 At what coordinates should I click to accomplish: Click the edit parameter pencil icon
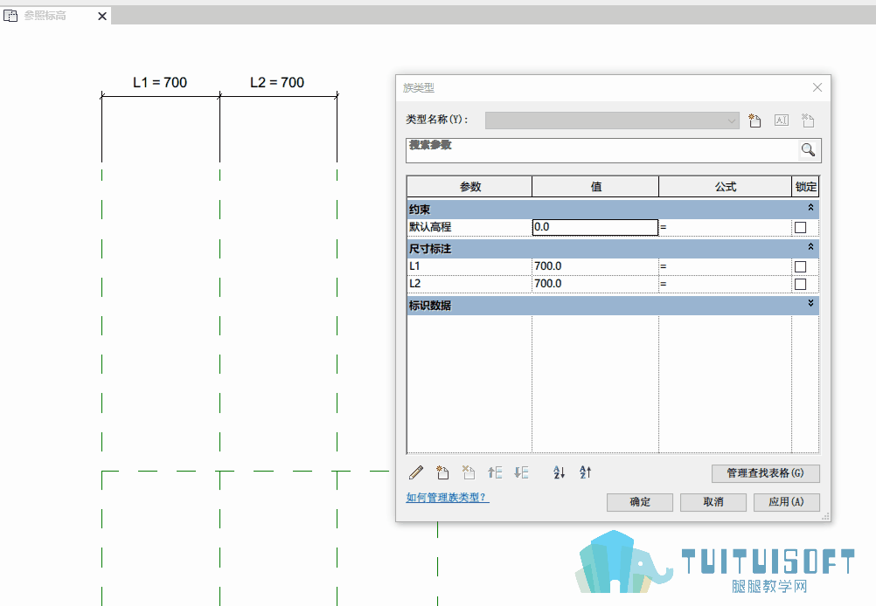tap(416, 472)
